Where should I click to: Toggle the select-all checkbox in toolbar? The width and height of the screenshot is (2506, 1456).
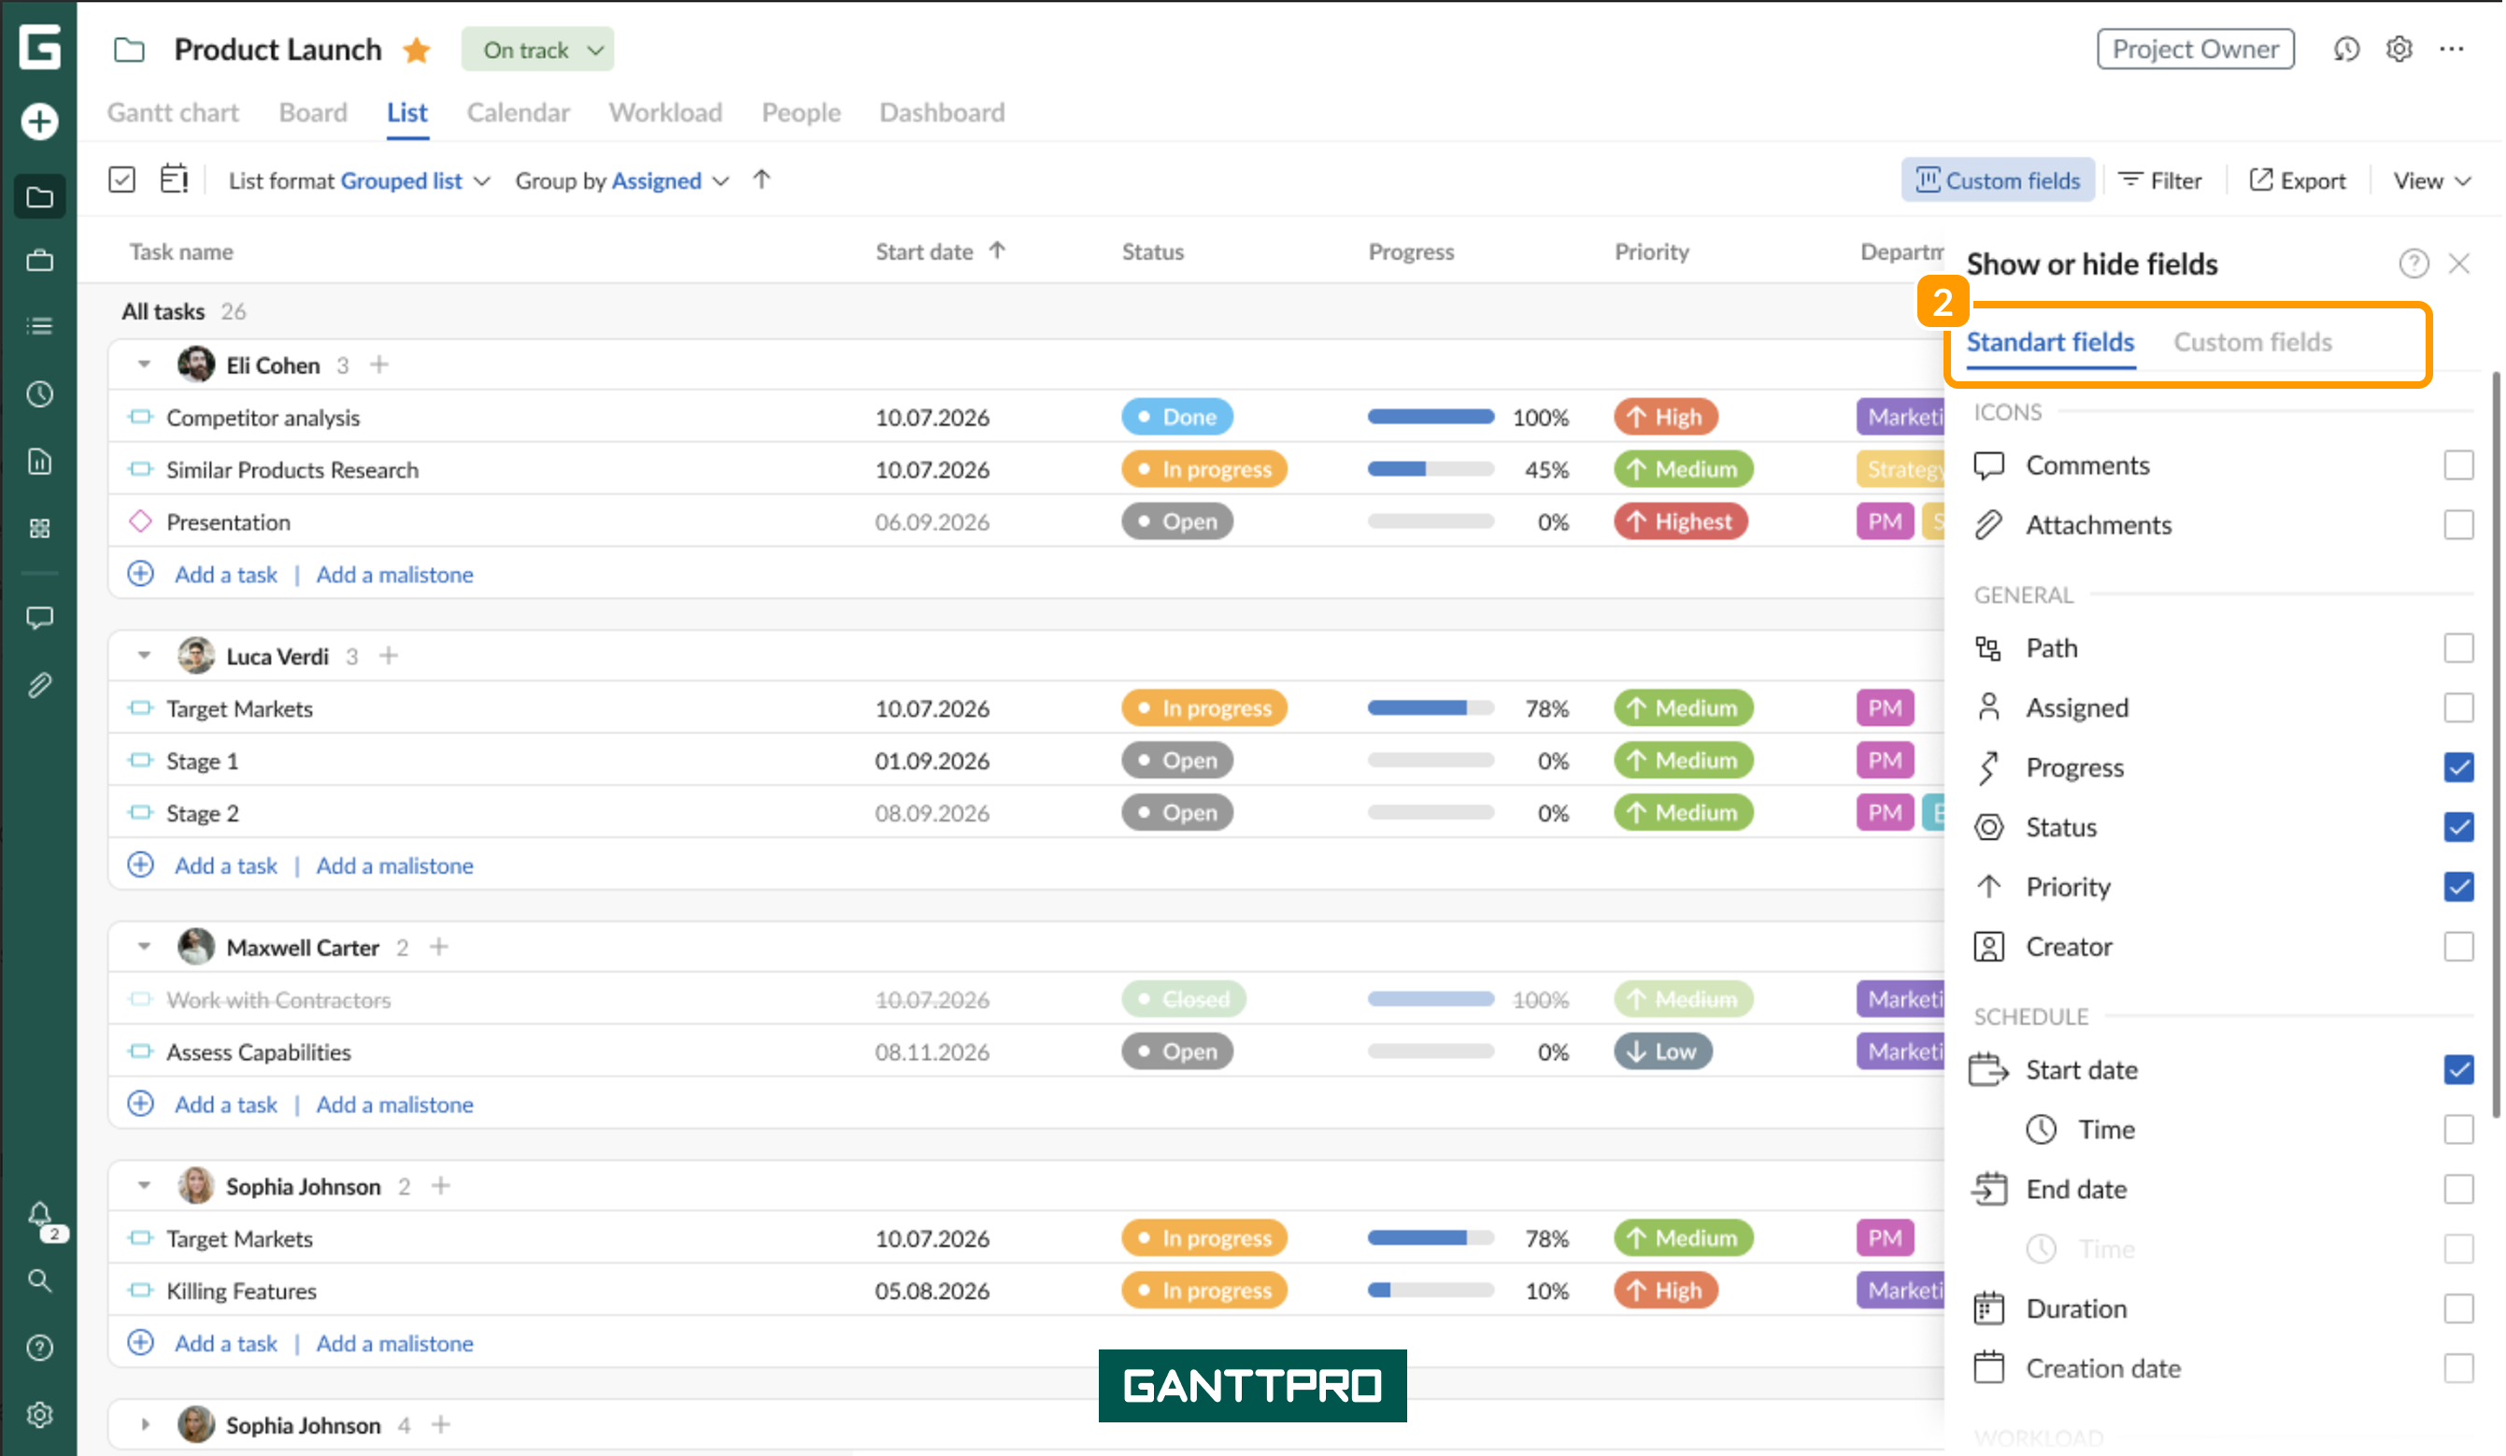(x=121, y=180)
